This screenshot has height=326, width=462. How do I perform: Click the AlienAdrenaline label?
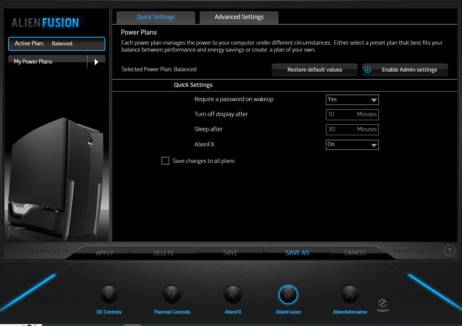[350, 312]
